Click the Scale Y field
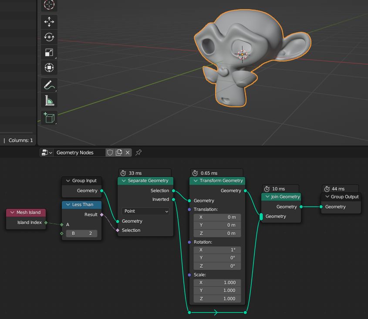 217,290
